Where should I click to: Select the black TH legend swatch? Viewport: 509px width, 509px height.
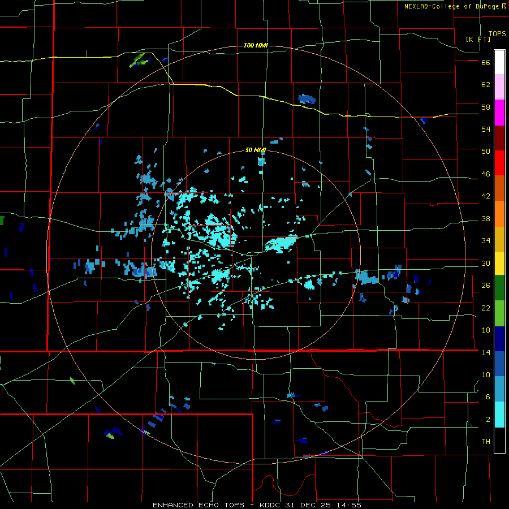[x=499, y=440]
